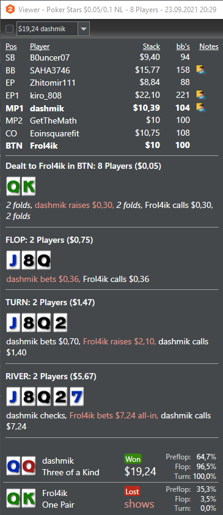Click the green Won badge

[x=133, y=459]
